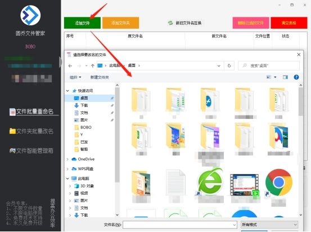Expand the WPS网盘 tree node
The width and height of the screenshot is (311, 232).
pyautogui.click(x=67, y=169)
